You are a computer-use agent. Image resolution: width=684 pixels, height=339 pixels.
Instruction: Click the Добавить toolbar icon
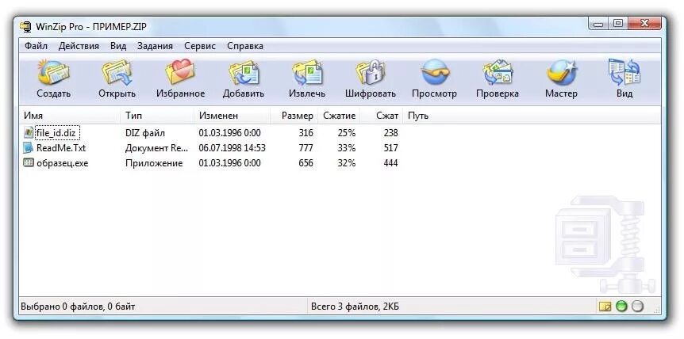tap(244, 72)
